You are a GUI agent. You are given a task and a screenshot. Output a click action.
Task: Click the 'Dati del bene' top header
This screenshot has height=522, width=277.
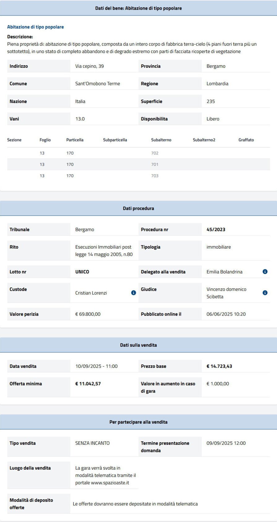pos(138,8)
